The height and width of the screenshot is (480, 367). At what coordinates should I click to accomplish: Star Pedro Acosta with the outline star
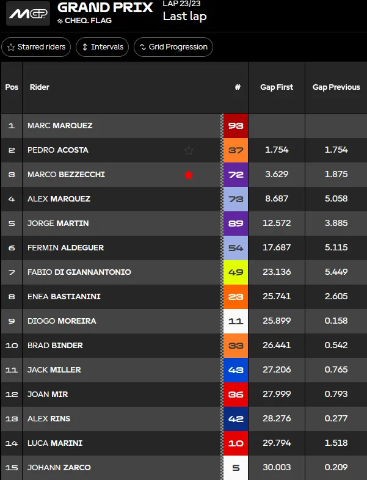189,150
